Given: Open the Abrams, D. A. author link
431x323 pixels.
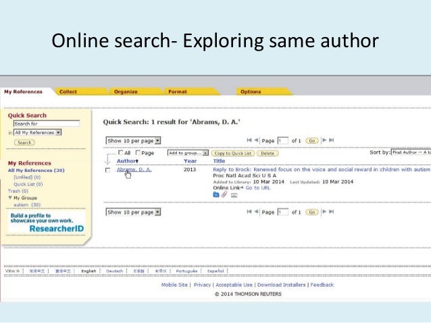Looking at the screenshot, I should 134,170.
